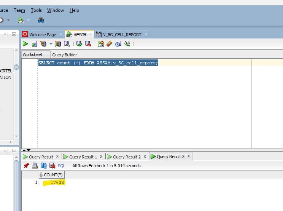Expand the SQL worksheet connection dropdown
This screenshot has height=211, width=283.
28,20
